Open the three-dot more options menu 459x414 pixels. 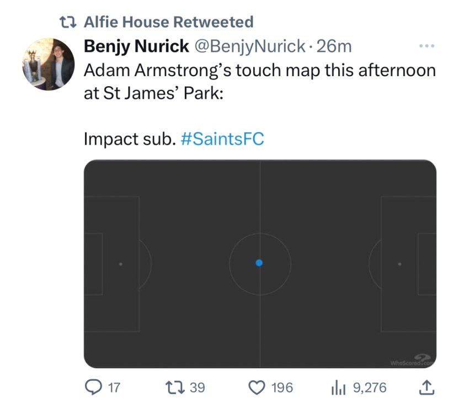pos(426,46)
